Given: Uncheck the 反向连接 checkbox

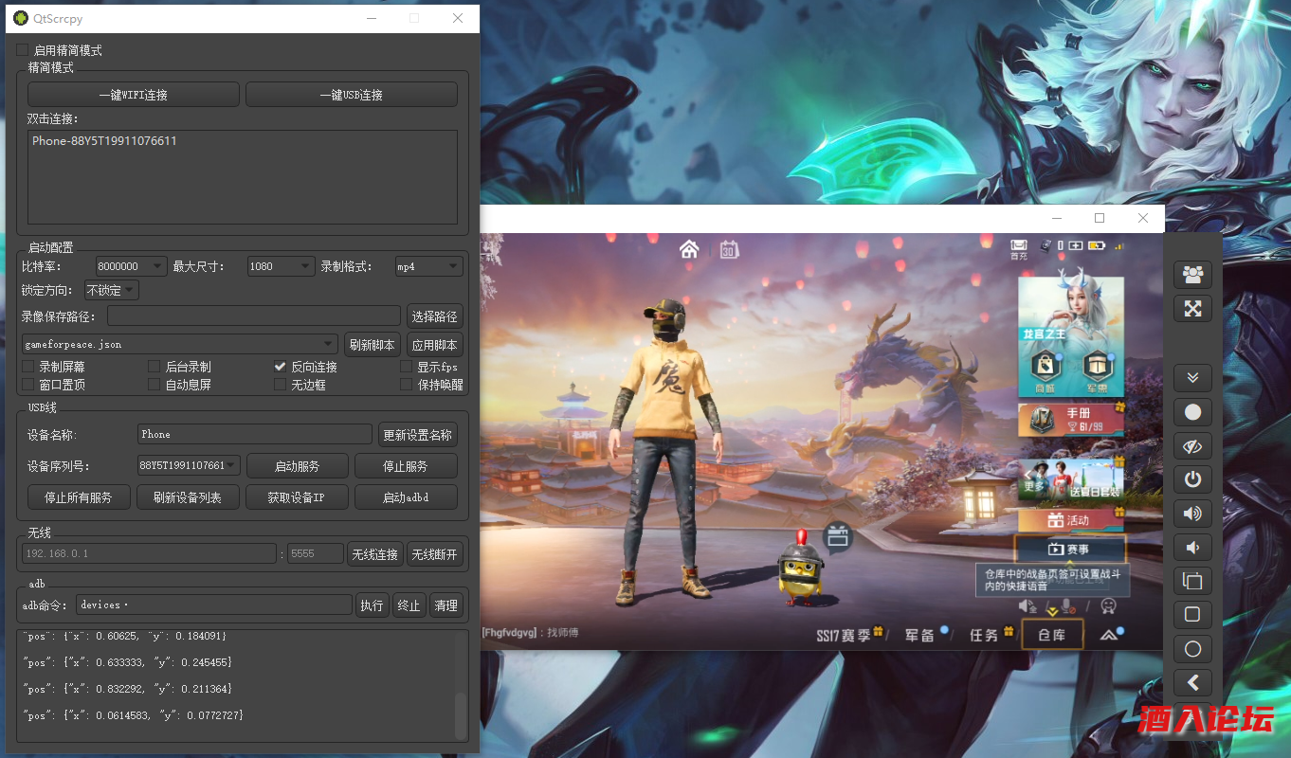Looking at the screenshot, I should (x=280, y=367).
